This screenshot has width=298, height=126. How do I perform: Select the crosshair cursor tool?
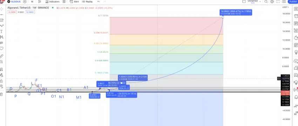(2, 9)
